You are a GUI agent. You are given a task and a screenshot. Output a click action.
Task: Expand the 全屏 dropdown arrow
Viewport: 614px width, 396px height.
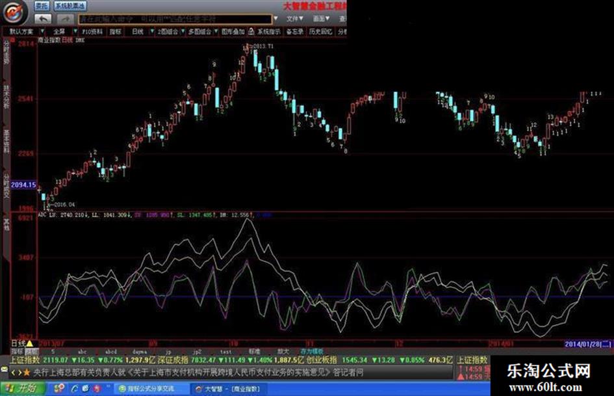coord(75,31)
